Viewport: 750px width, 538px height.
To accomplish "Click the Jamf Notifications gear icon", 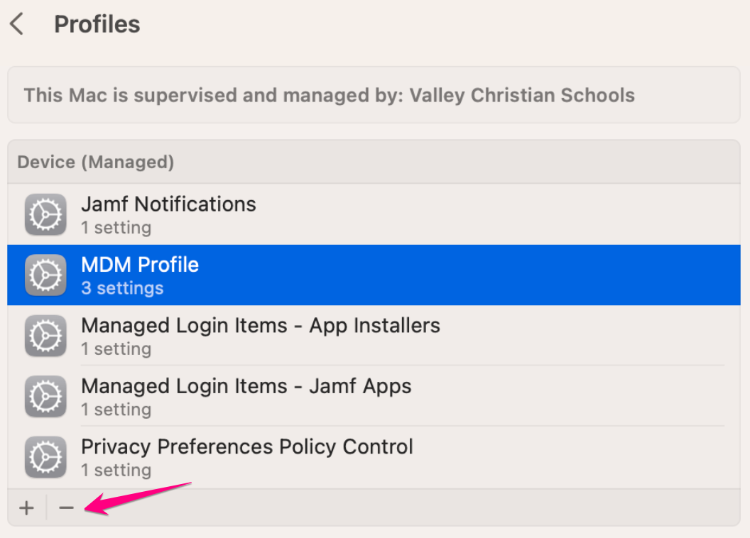I will tap(45, 214).
